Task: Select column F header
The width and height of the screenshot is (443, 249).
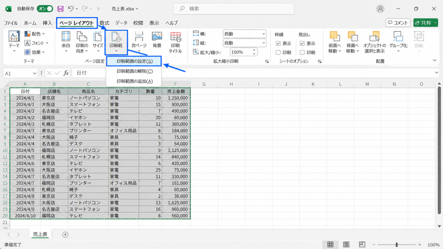Action: pos(176,84)
